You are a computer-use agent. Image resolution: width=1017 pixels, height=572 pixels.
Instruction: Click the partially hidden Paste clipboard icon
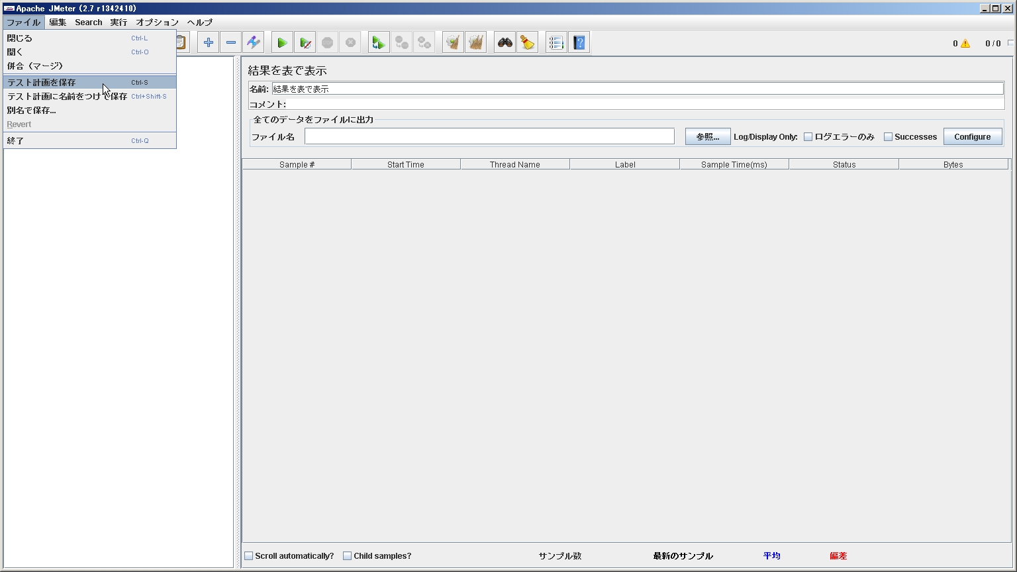tap(181, 43)
